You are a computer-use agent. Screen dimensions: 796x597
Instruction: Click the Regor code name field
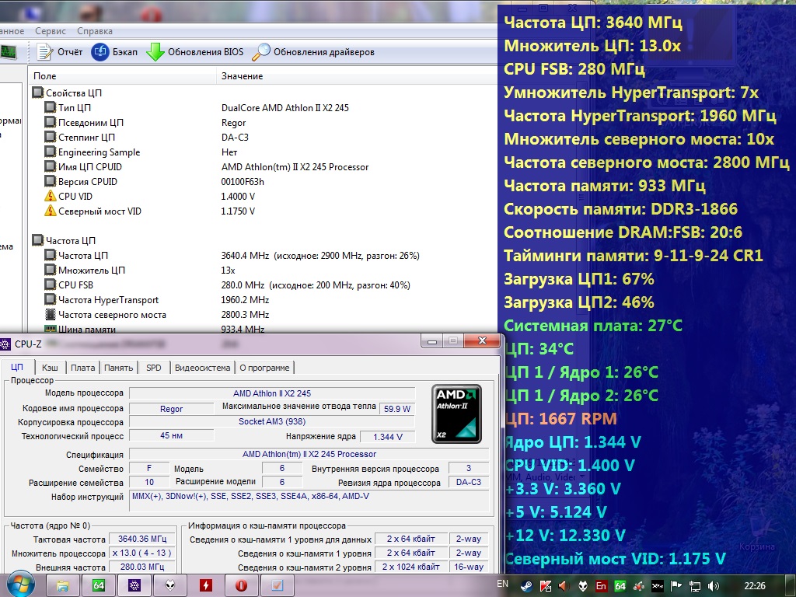point(172,409)
